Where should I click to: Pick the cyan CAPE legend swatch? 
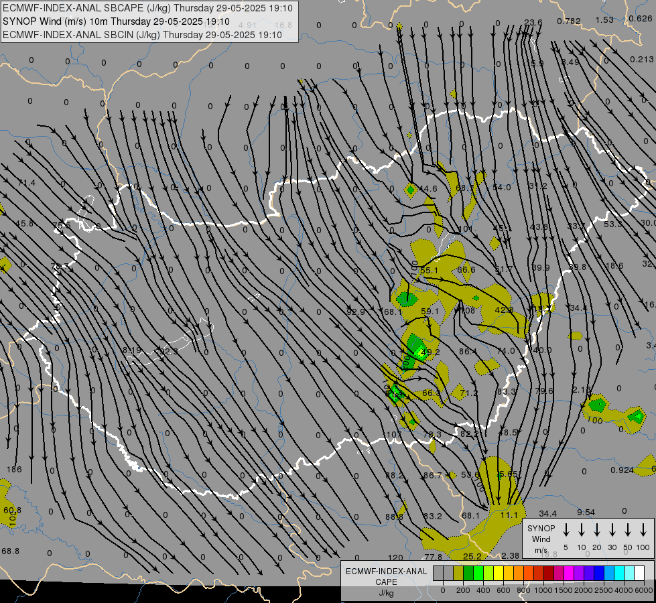pyautogui.click(x=618, y=574)
